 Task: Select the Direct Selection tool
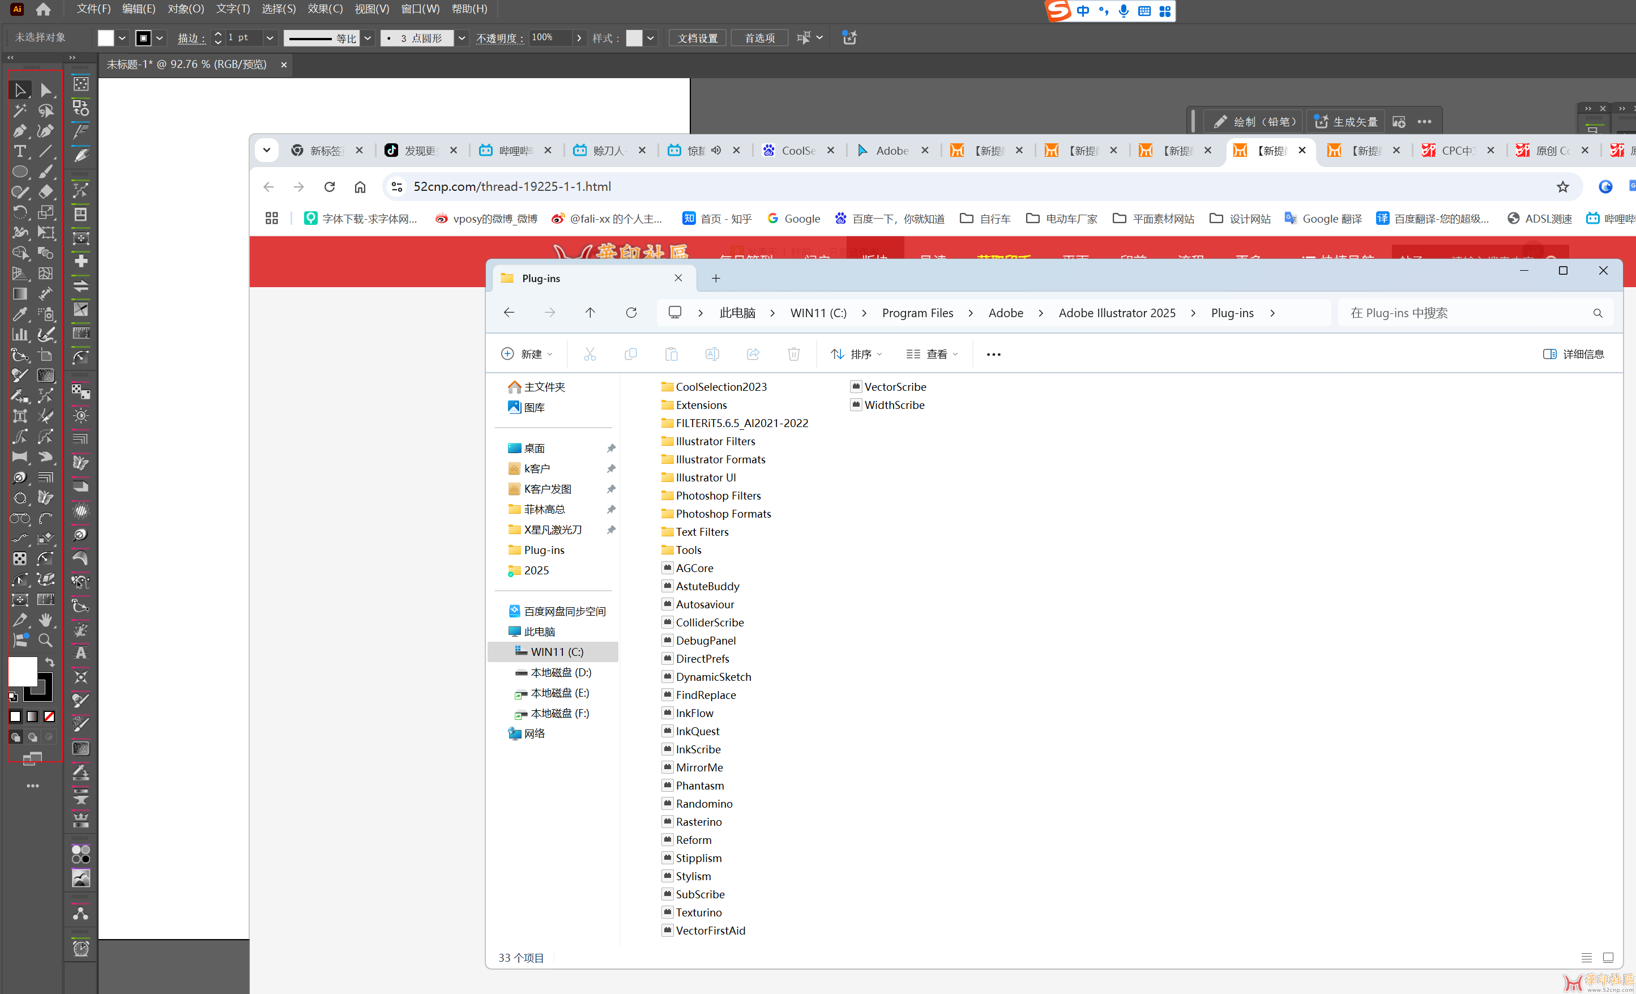(x=45, y=89)
